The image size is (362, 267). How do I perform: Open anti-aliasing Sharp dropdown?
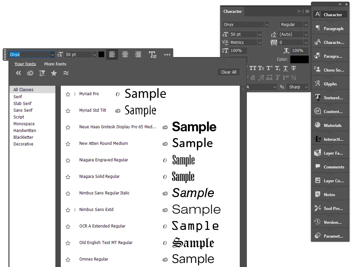[x=306, y=87]
